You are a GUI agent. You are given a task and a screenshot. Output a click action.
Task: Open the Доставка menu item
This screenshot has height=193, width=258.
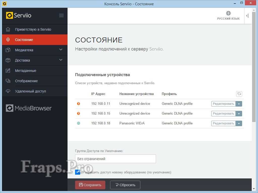[x=35, y=60]
